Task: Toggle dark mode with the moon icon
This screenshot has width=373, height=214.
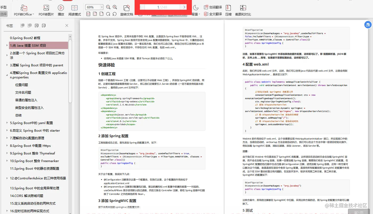Action: tap(196, 8)
